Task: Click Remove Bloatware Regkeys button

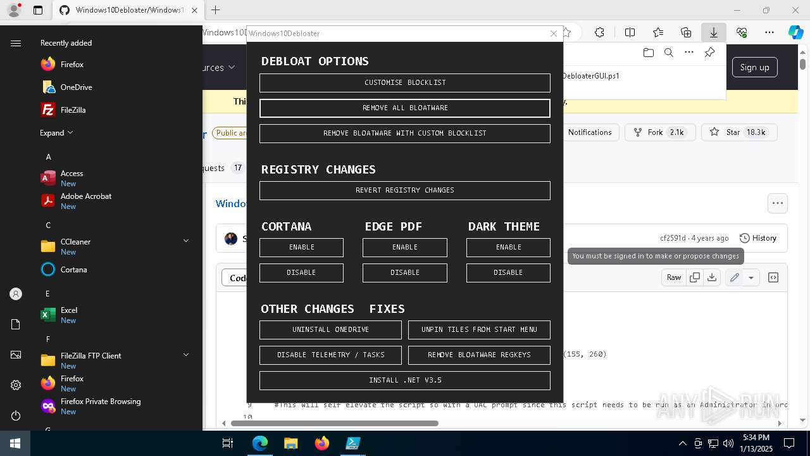Action: click(x=479, y=355)
